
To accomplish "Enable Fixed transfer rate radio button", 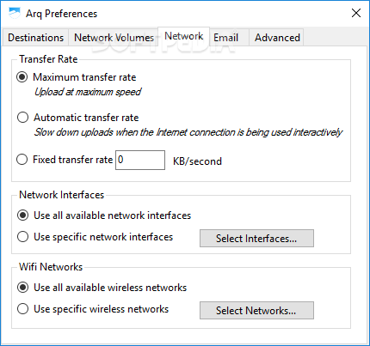I will coord(22,160).
